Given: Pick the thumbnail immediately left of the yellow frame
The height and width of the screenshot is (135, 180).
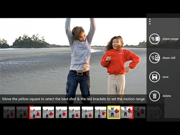Looking at the screenshot, I should (100, 112).
